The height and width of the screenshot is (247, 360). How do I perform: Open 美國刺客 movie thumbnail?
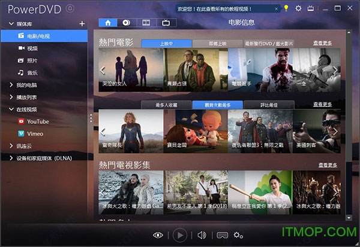[317, 131]
